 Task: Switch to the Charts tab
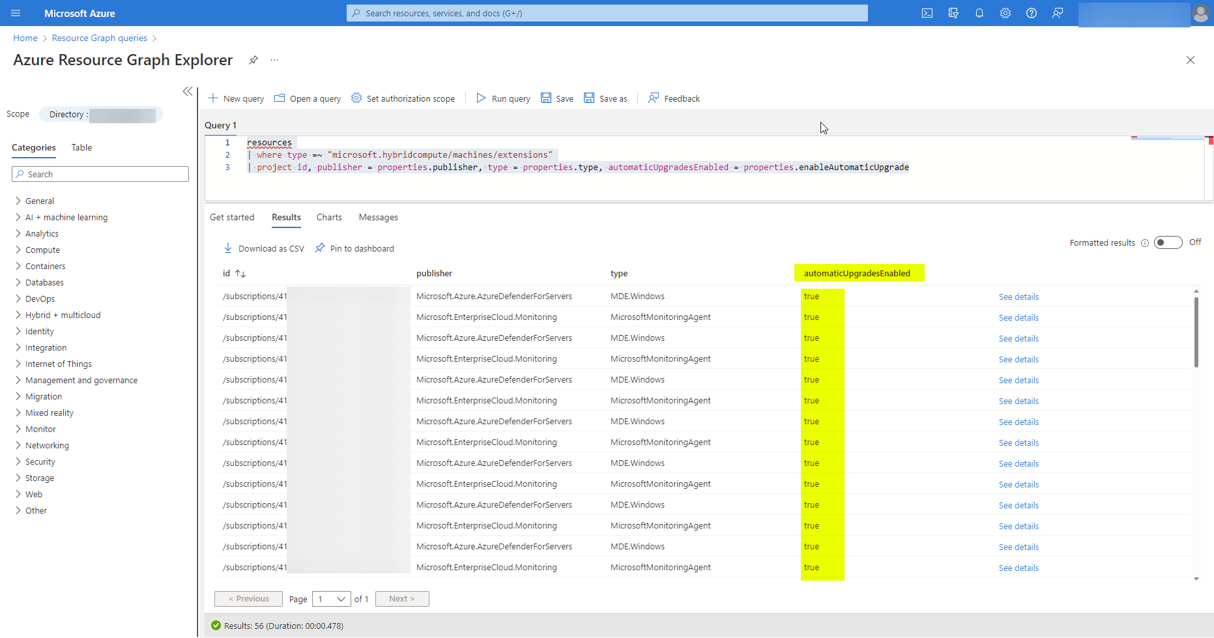329,217
